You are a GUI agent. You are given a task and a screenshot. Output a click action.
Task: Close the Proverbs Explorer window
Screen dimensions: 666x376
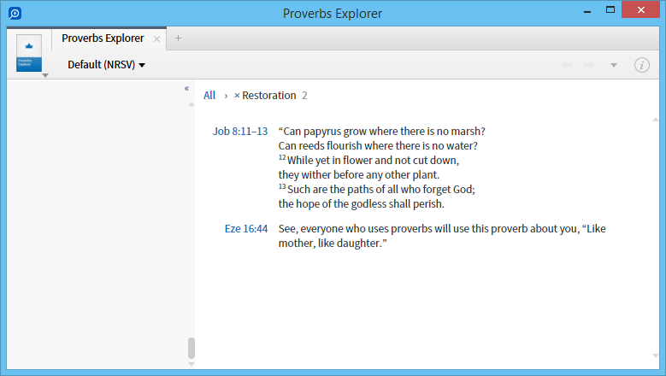[x=641, y=9]
